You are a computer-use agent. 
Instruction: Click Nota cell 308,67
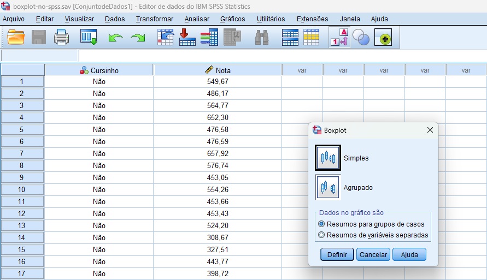(x=218, y=237)
